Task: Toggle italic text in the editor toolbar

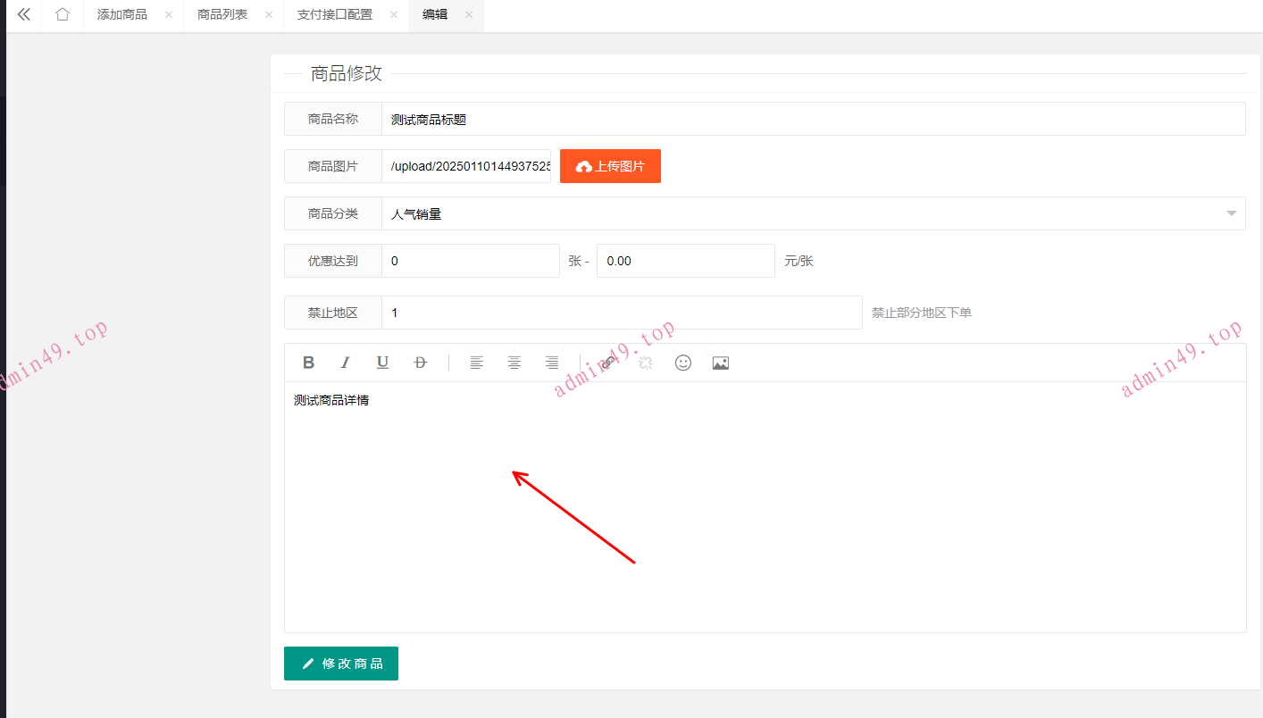Action: [x=346, y=363]
